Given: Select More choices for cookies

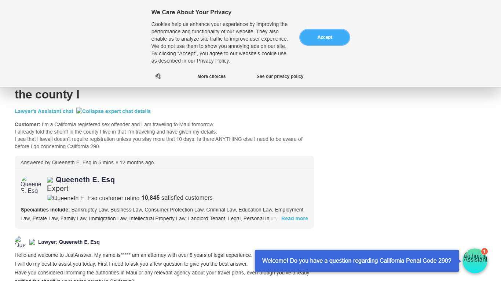Looking at the screenshot, I should tap(211, 76).
